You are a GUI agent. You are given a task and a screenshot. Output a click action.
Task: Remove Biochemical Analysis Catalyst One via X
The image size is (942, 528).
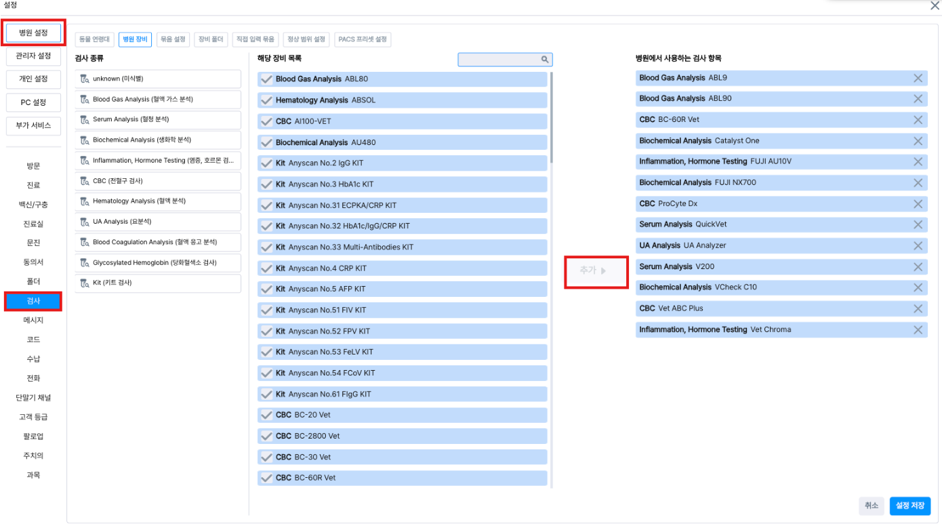[x=918, y=141]
